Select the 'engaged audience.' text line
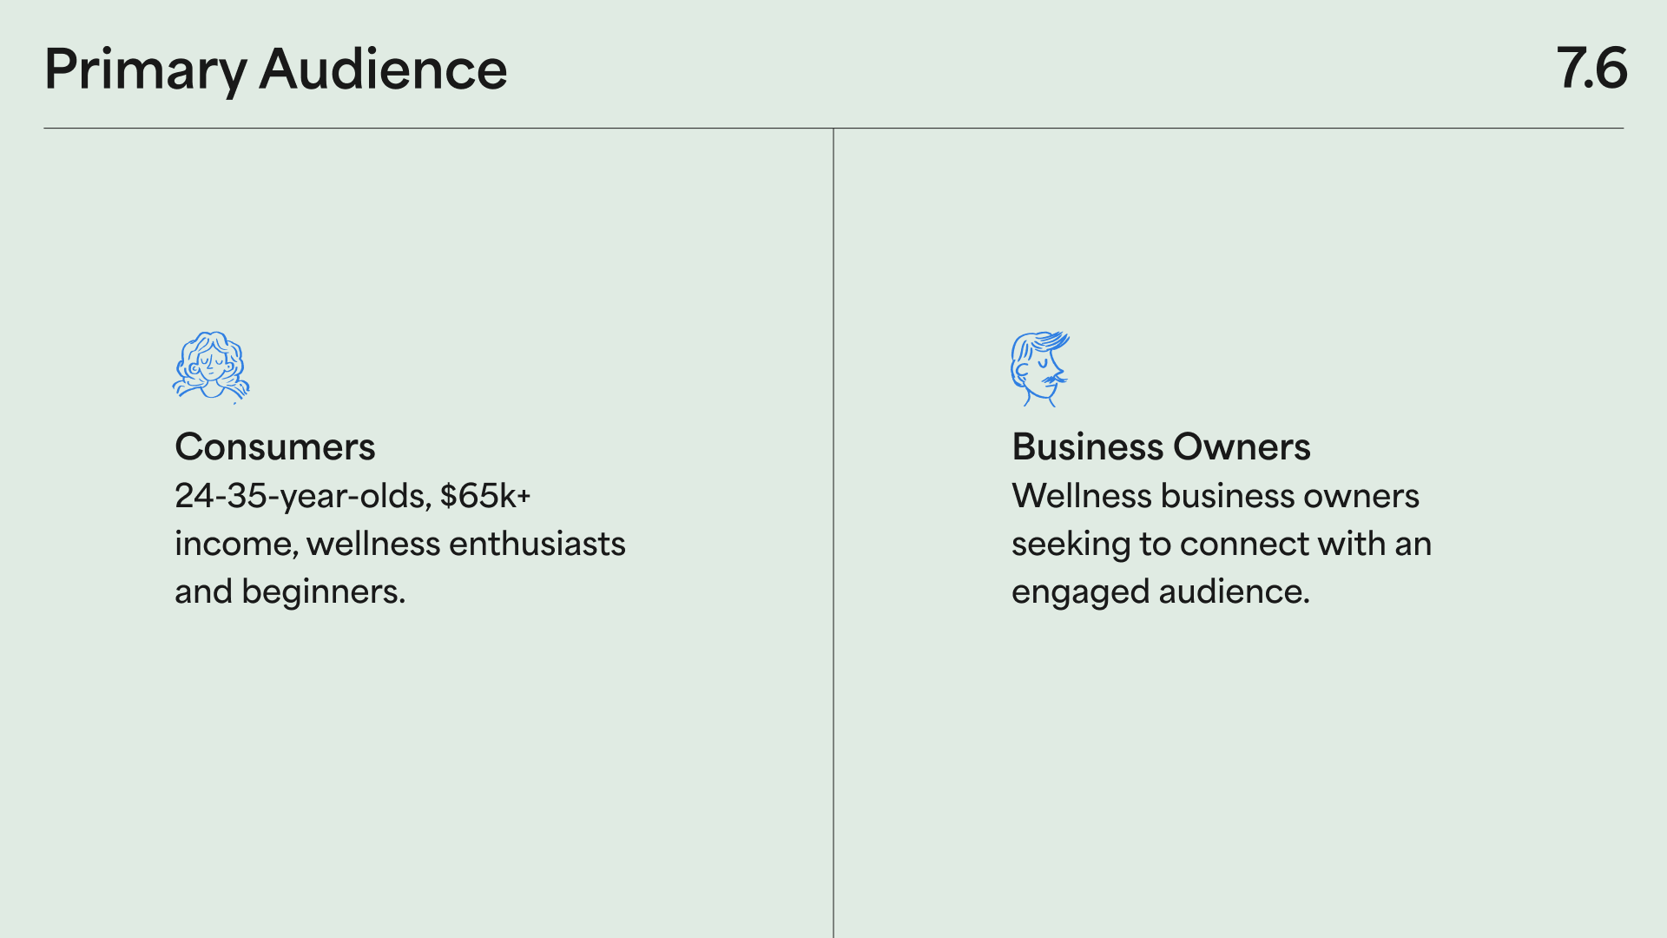This screenshot has width=1667, height=938. (1161, 592)
